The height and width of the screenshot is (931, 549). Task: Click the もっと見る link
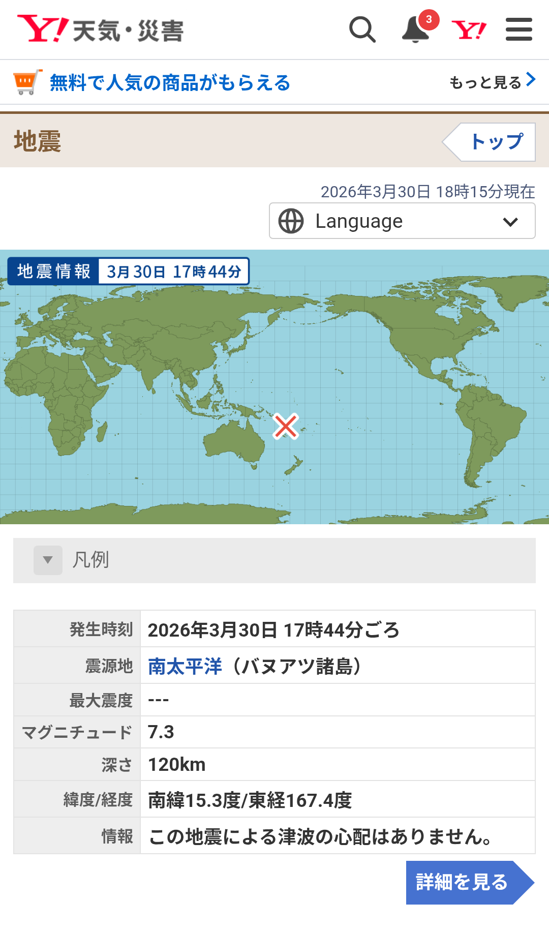point(491,82)
